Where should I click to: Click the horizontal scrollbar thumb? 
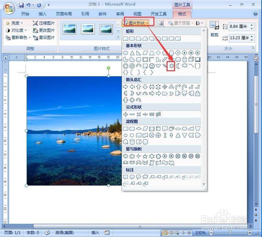pos(140,227)
